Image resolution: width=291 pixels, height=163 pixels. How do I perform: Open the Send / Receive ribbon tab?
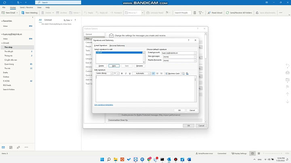[x=26, y=8]
